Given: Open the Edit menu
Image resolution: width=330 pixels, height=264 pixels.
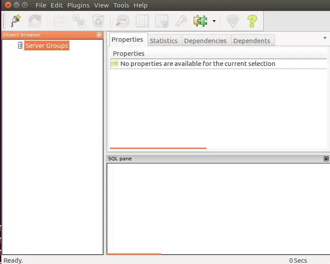Looking at the screenshot, I should click(x=57, y=5).
